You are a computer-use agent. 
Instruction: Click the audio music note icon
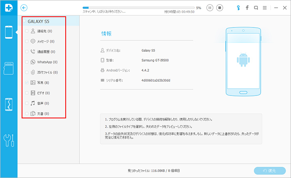[x=33, y=103]
